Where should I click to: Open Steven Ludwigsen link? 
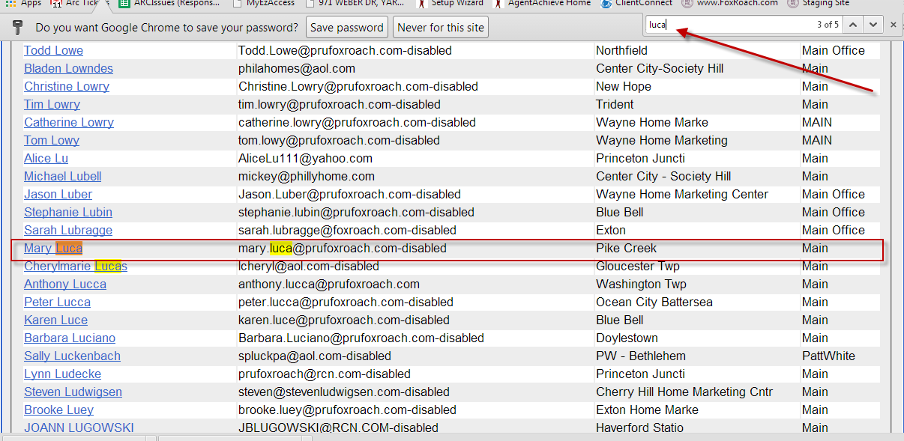pyautogui.click(x=73, y=392)
